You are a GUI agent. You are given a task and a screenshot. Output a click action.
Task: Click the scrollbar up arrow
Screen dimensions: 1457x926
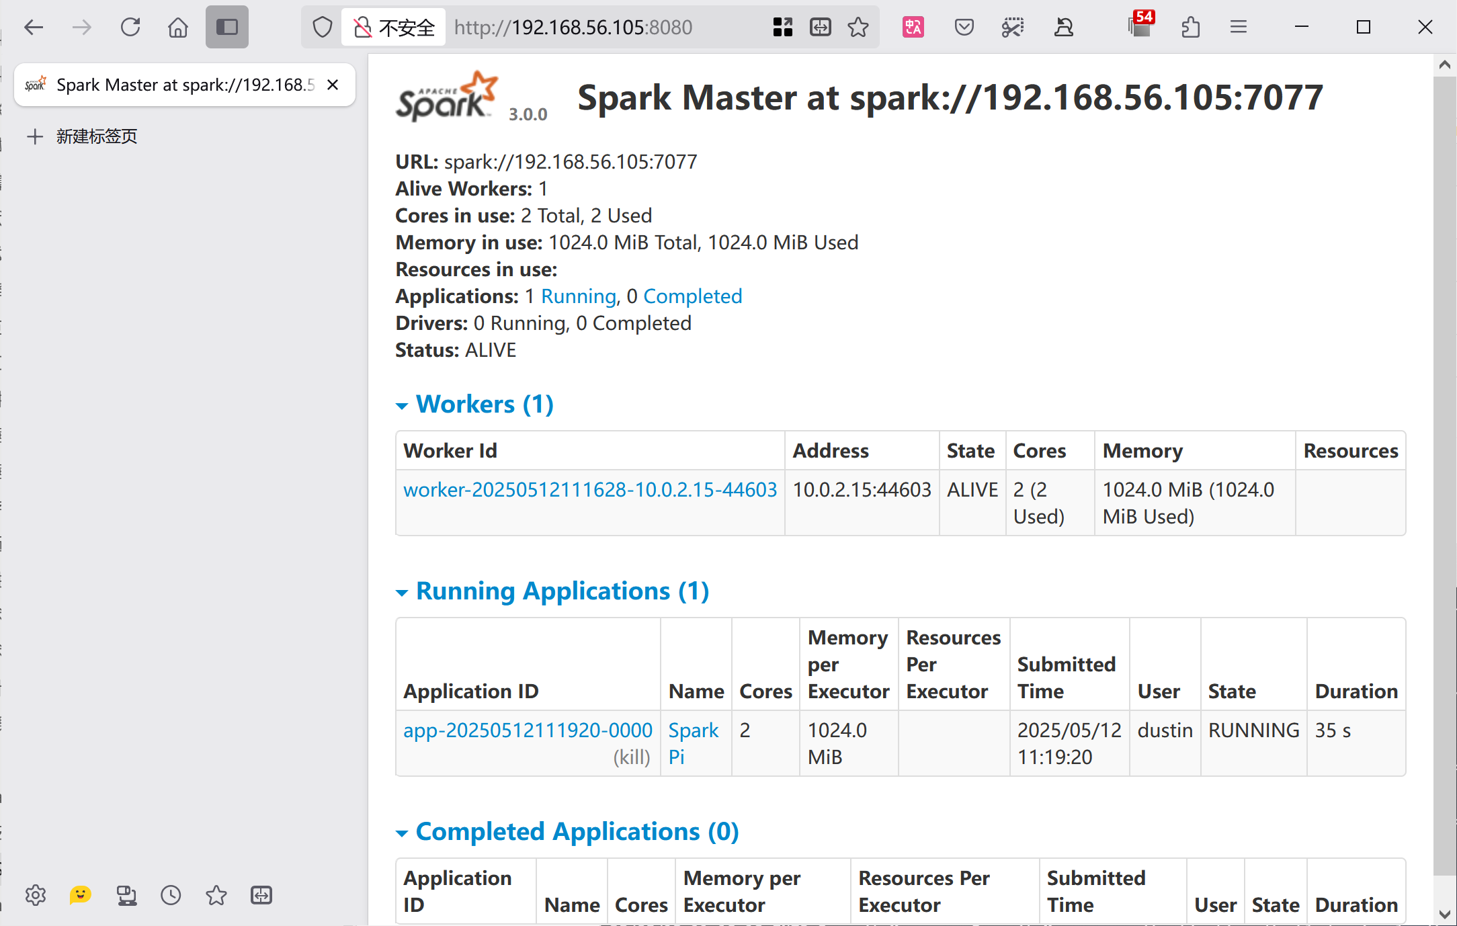coord(1445,65)
